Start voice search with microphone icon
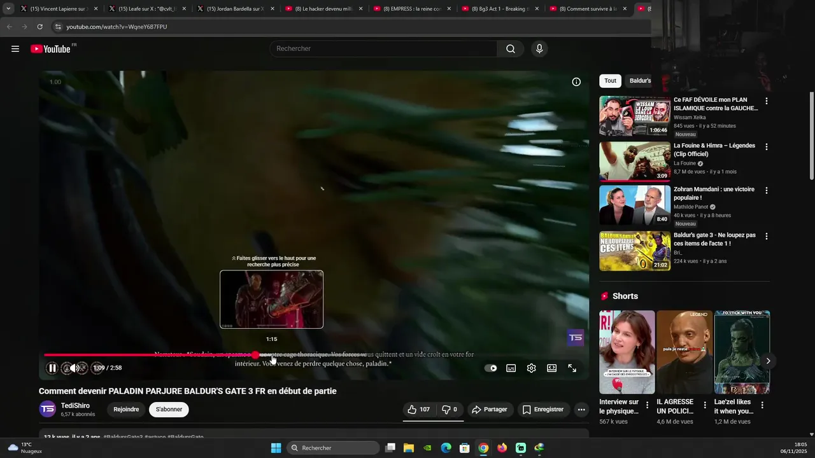 [x=539, y=49]
